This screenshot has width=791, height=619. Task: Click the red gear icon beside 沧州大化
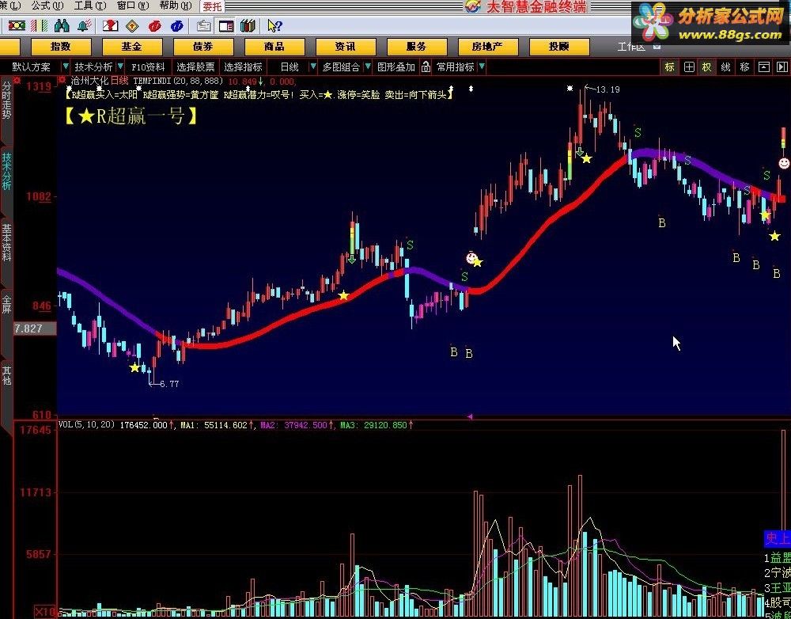(x=62, y=80)
